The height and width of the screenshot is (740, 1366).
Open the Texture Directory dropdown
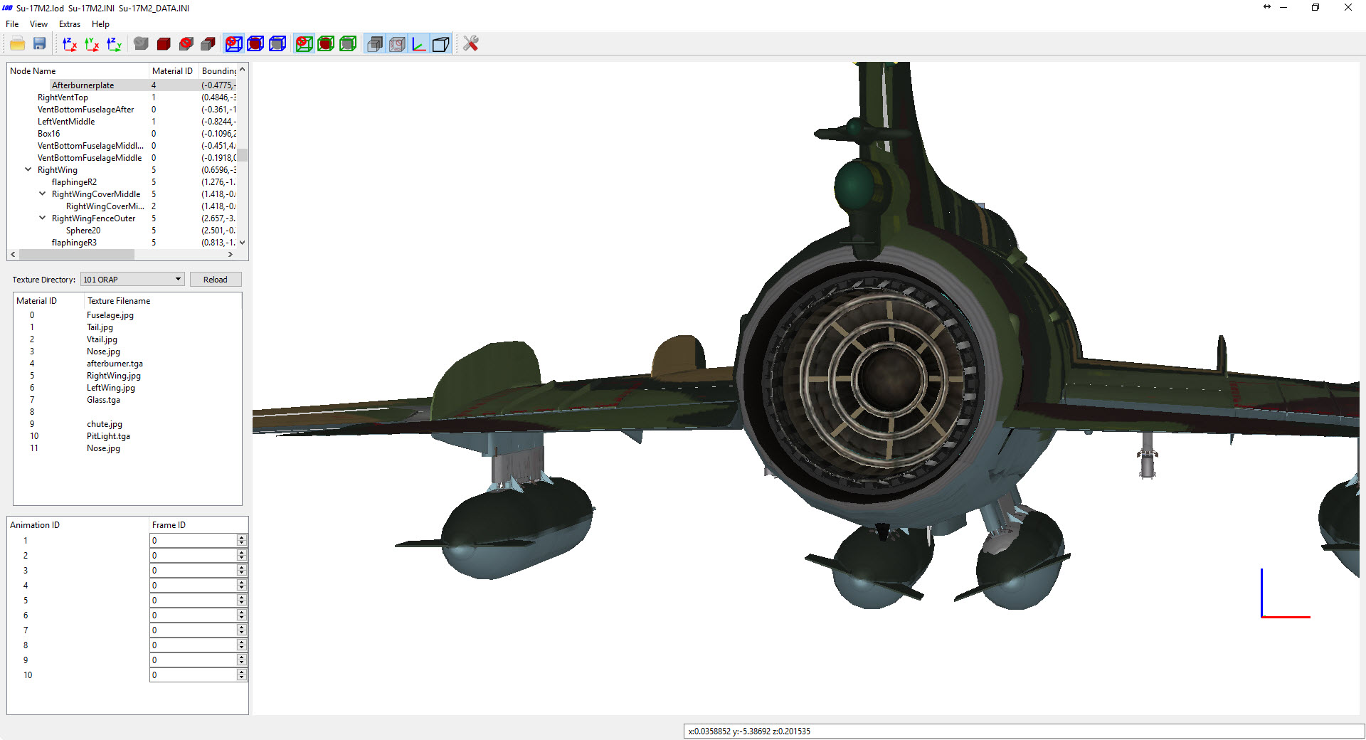[132, 280]
